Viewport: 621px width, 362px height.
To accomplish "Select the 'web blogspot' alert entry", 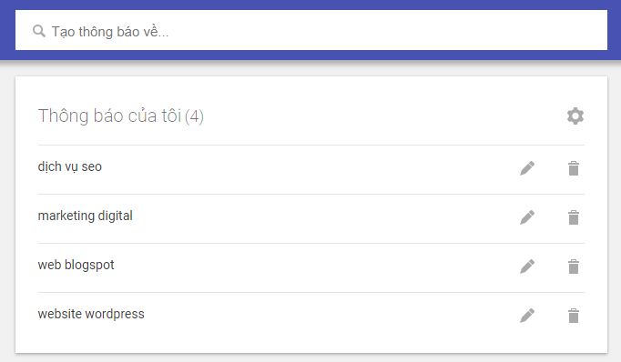I will click(76, 265).
